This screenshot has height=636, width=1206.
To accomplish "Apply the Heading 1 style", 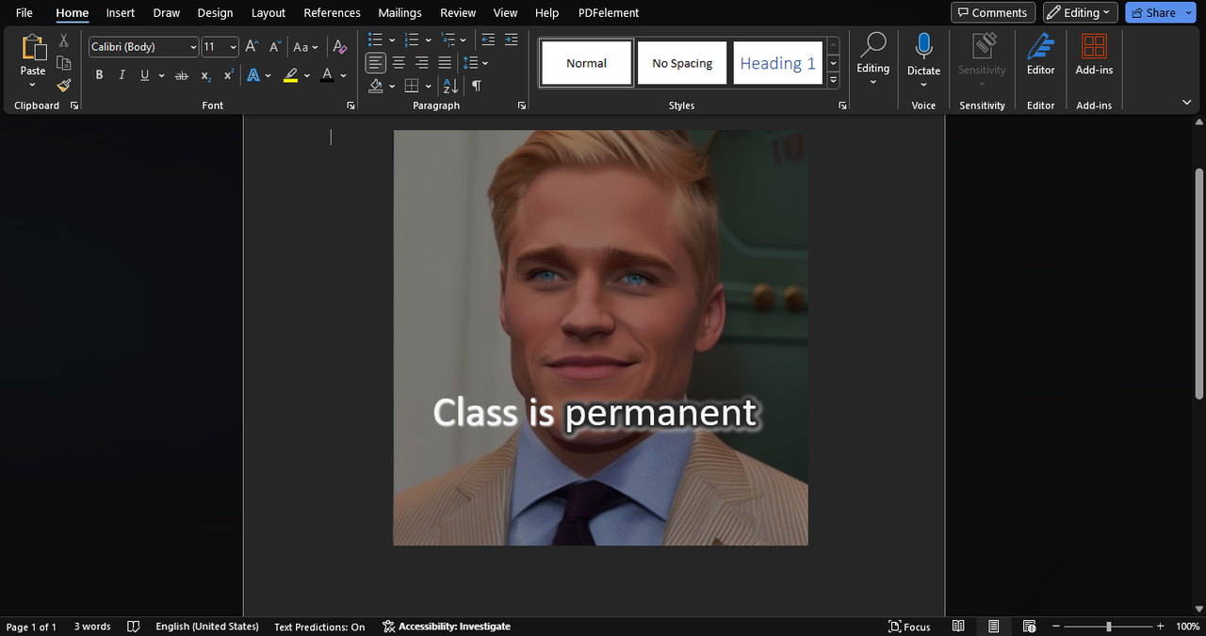I will point(777,63).
